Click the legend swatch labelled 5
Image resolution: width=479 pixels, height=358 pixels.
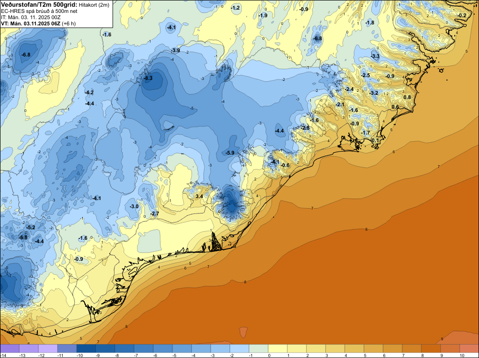(x=373, y=348)
